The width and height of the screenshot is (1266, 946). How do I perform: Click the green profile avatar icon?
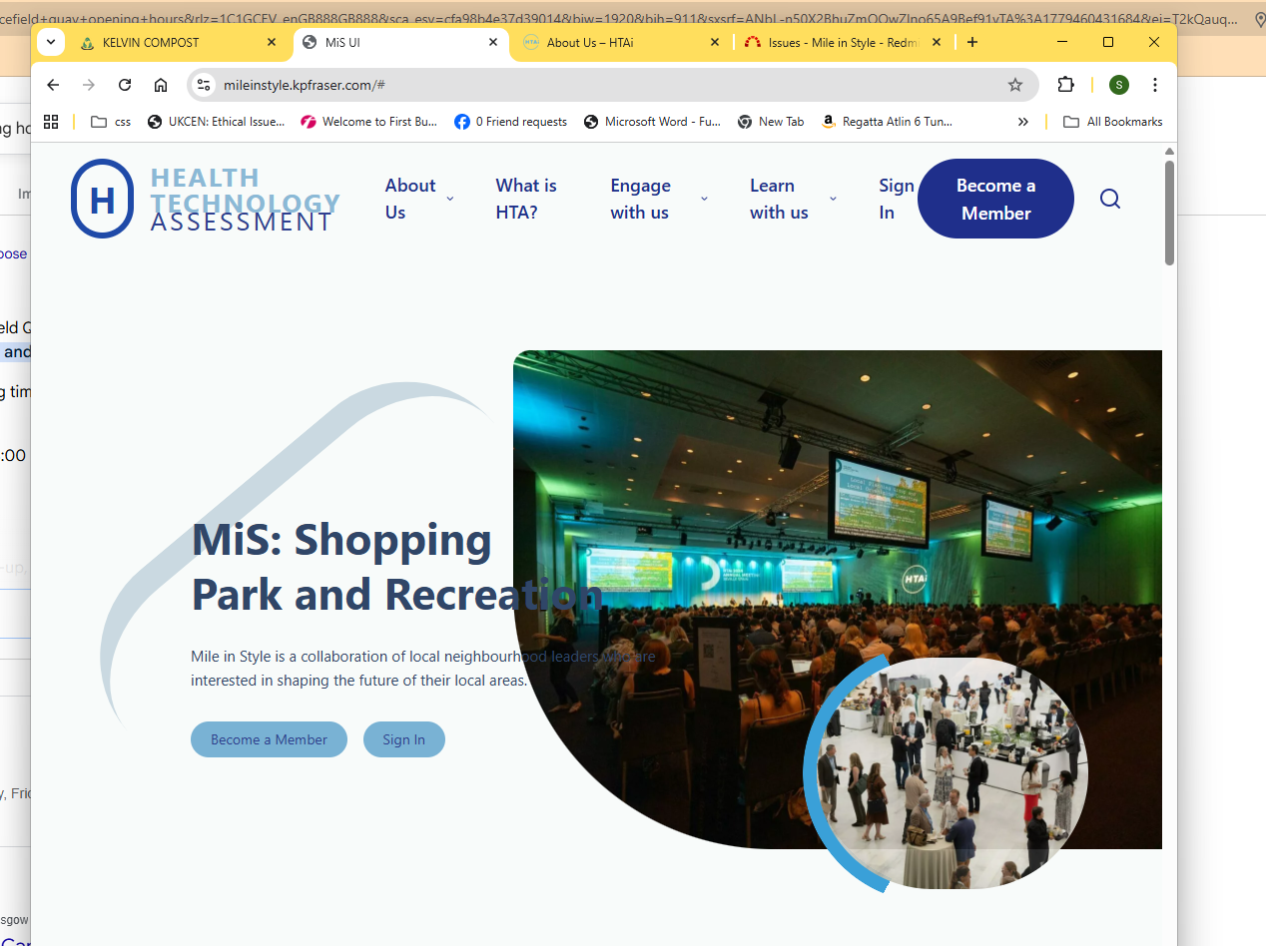1119,85
